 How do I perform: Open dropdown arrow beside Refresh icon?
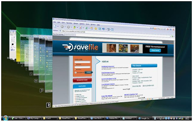pos(89,28)
